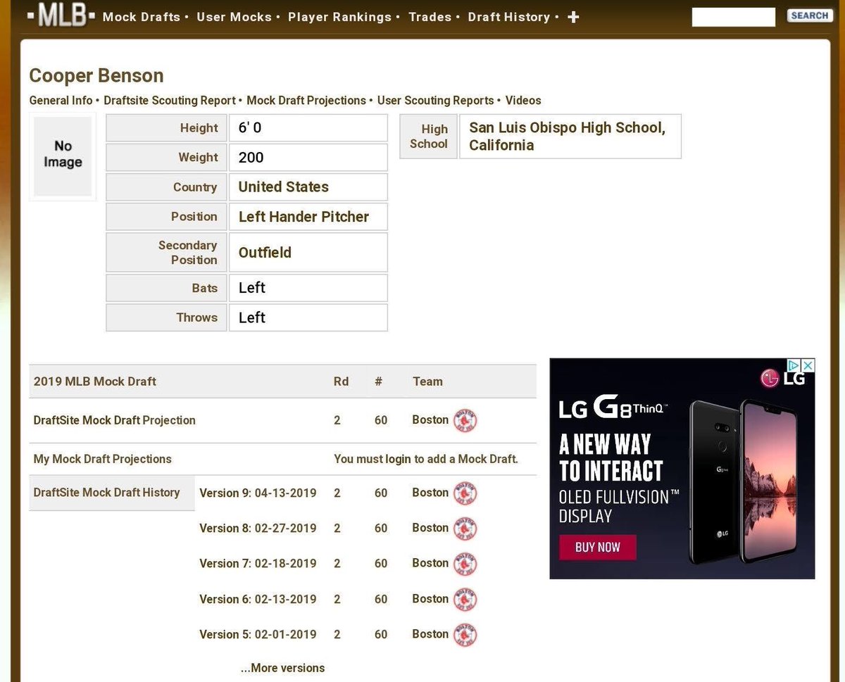Image resolution: width=845 pixels, height=682 pixels.
Task: Click San Luis Obispo High School link
Action: 567,137
